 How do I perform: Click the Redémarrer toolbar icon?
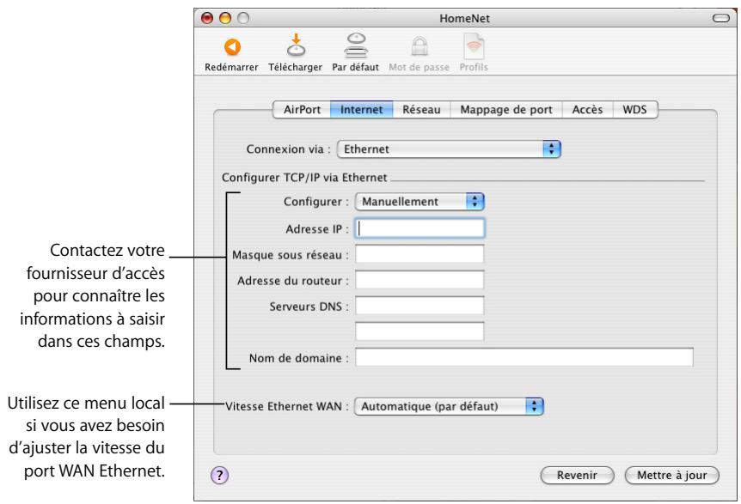[232, 47]
